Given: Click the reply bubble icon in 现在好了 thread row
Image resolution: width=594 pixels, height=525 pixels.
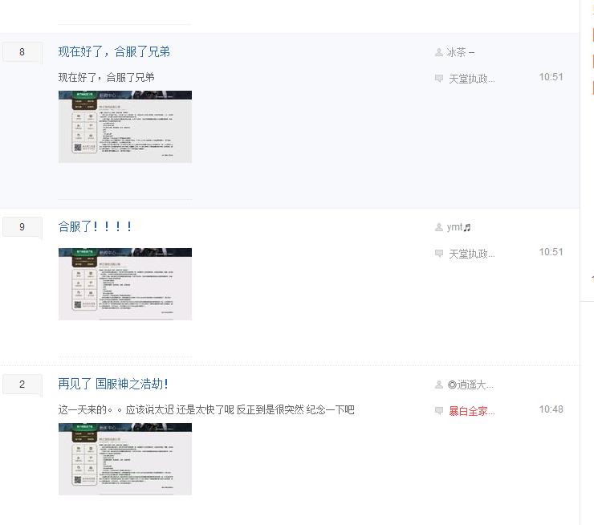Looking at the screenshot, I should [x=438, y=79].
